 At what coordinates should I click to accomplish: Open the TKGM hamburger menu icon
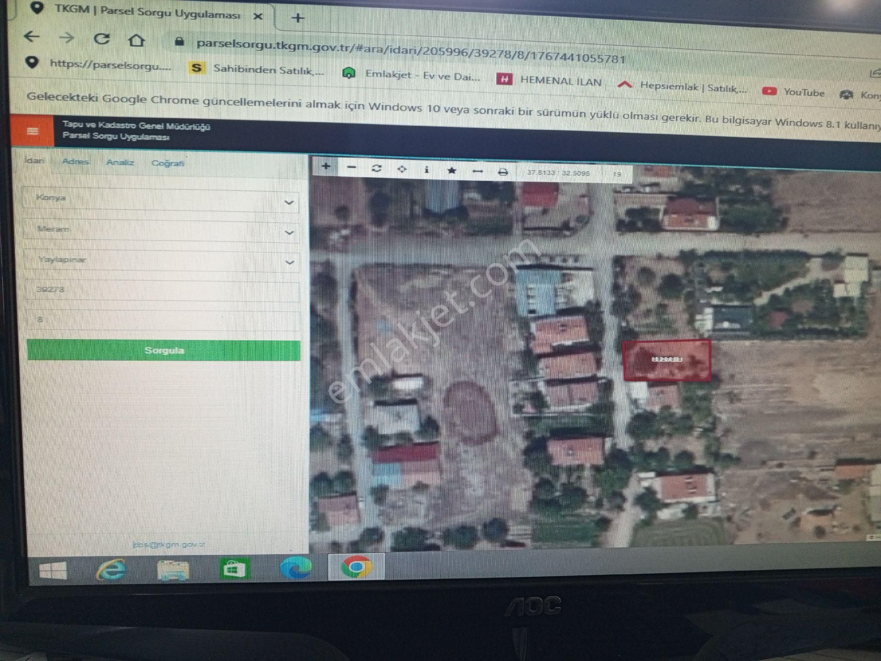point(33,130)
